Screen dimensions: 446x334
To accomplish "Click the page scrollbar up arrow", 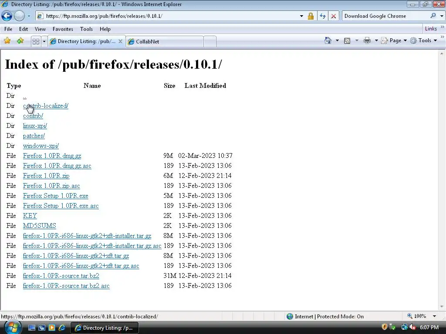I will click(442, 53).
